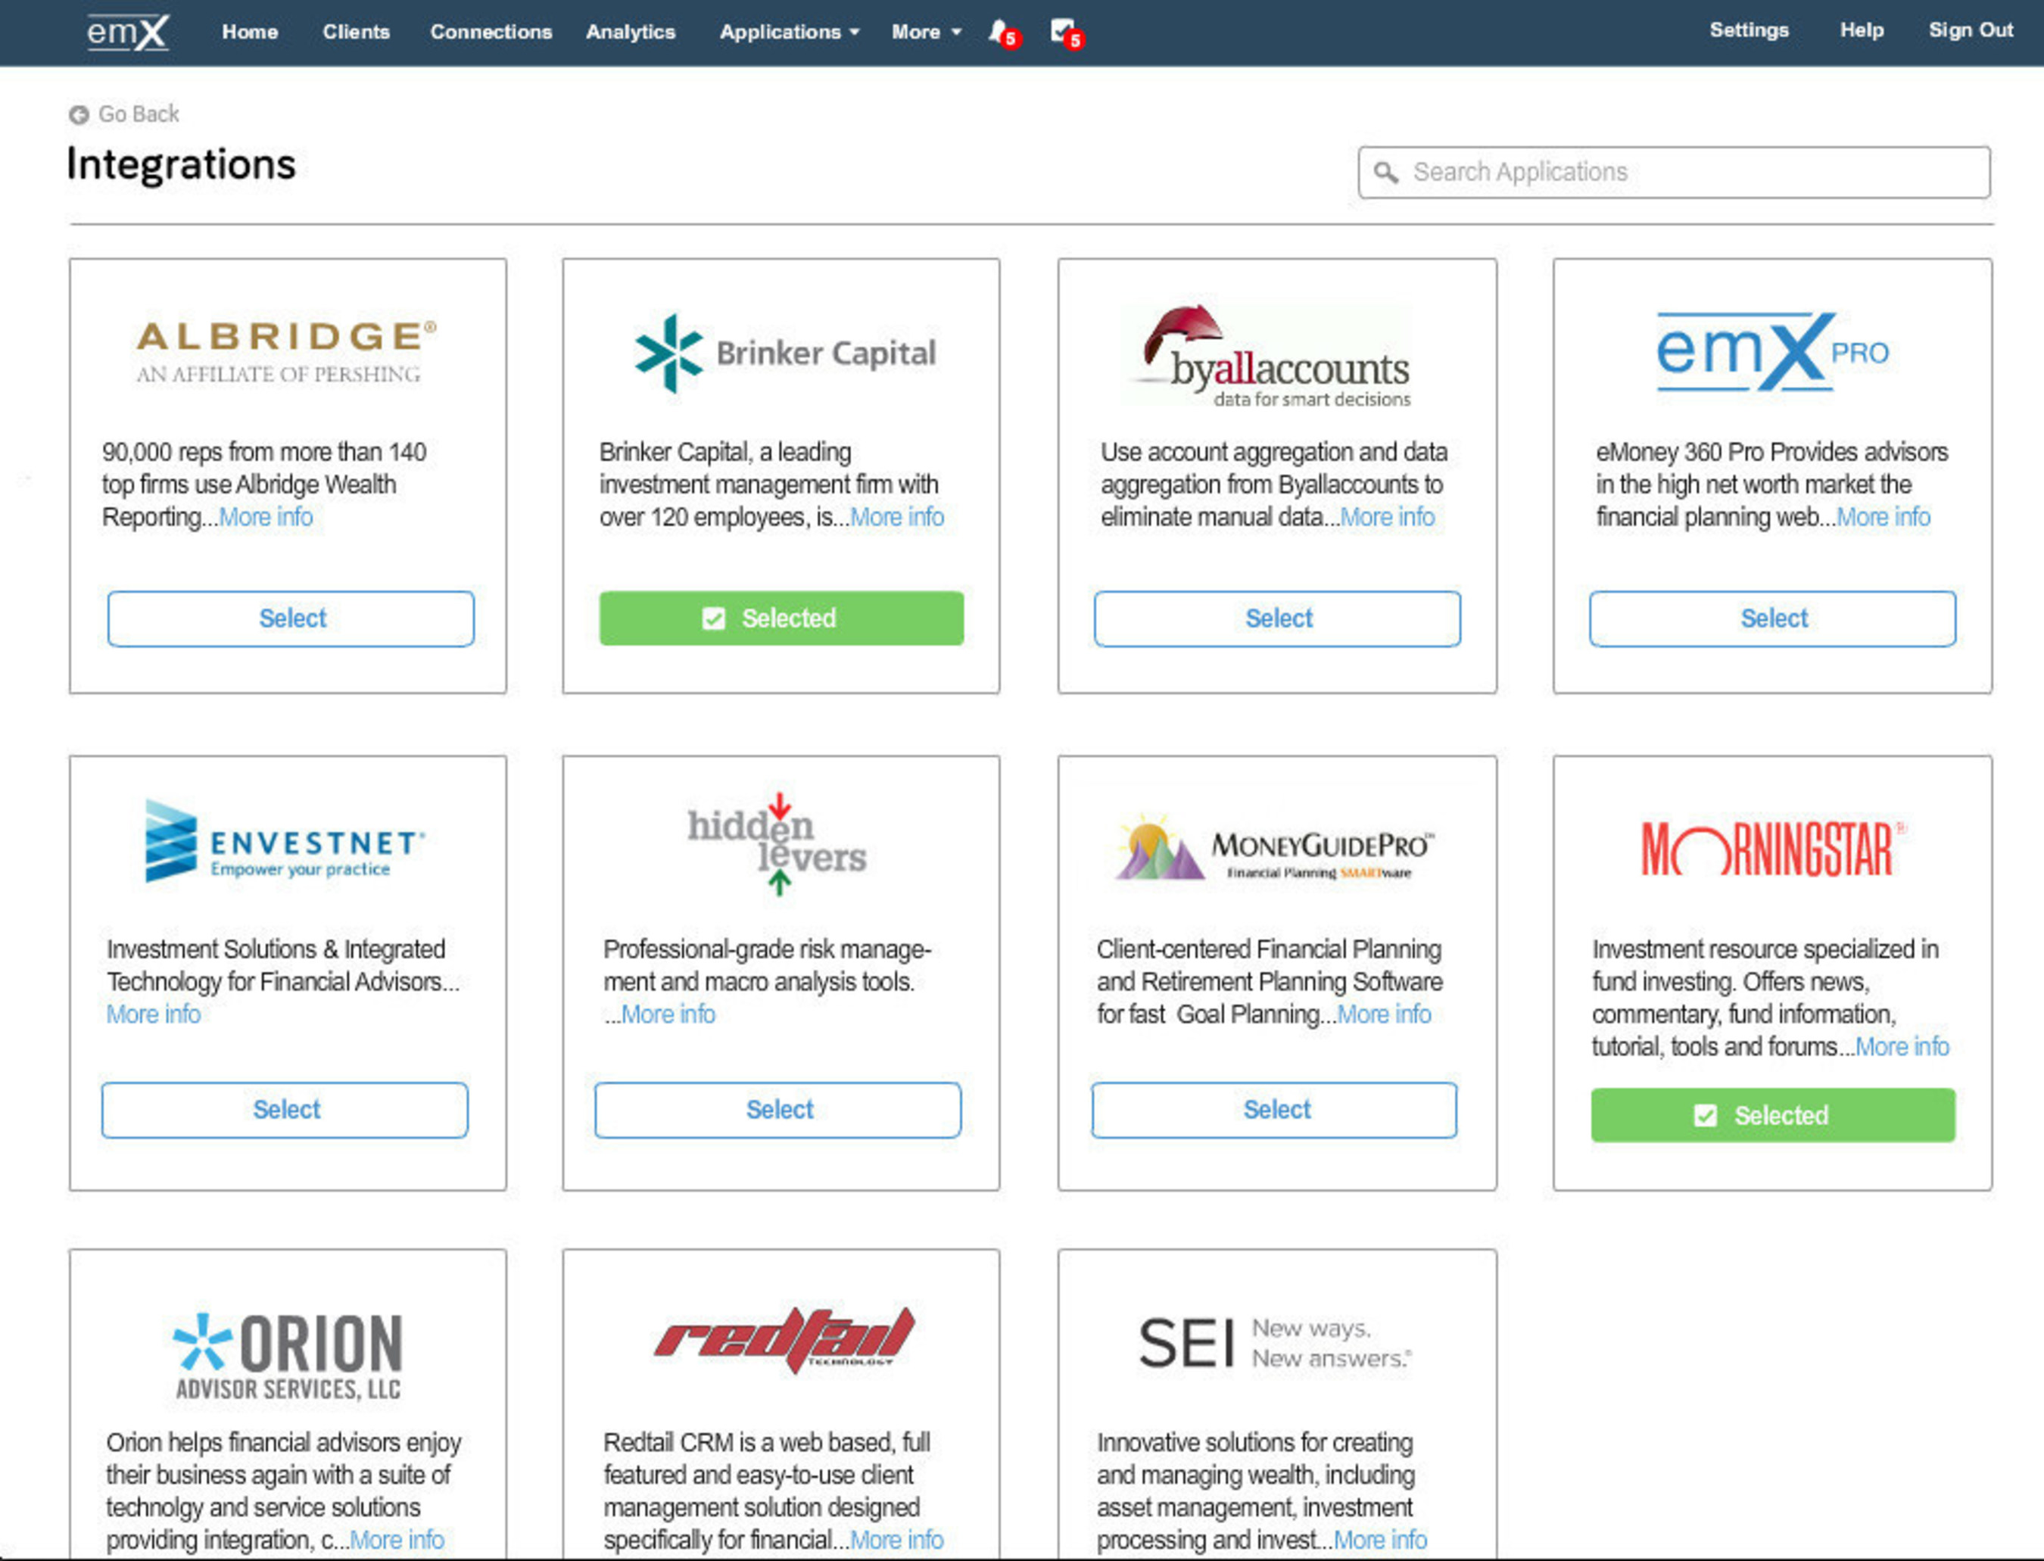The width and height of the screenshot is (2044, 1561).
Task: Open More info for MoneyGuidePro
Action: click(1383, 1014)
